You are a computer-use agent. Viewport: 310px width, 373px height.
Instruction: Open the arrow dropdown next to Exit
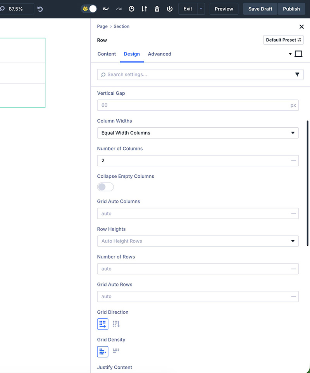pyautogui.click(x=201, y=9)
